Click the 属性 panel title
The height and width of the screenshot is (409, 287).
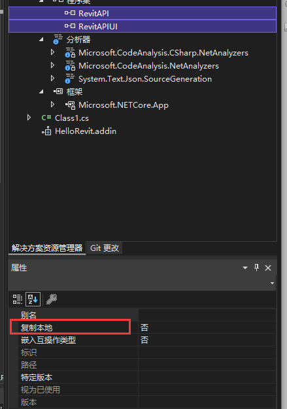pos(19,268)
